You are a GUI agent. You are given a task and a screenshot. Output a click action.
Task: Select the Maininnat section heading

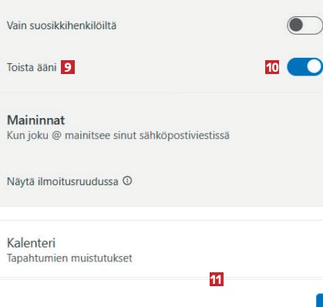click(x=36, y=120)
